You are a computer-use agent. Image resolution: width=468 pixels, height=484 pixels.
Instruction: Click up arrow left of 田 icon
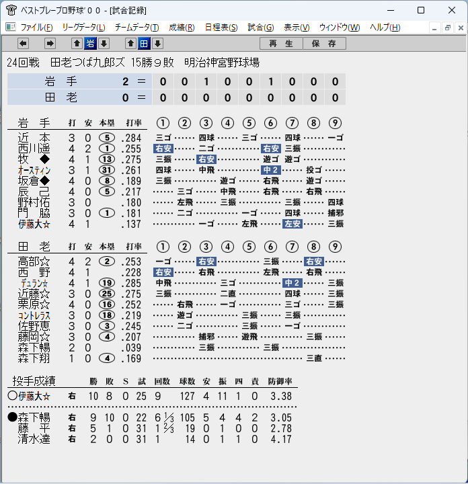(130, 44)
